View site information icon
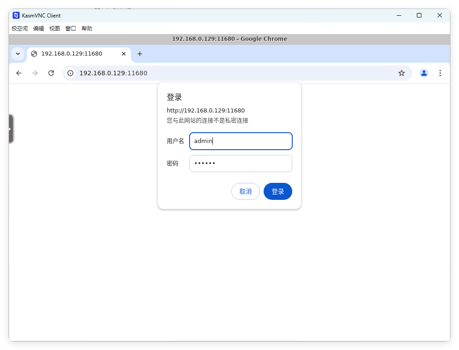The width and height of the screenshot is (459, 350). (x=70, y=73)
